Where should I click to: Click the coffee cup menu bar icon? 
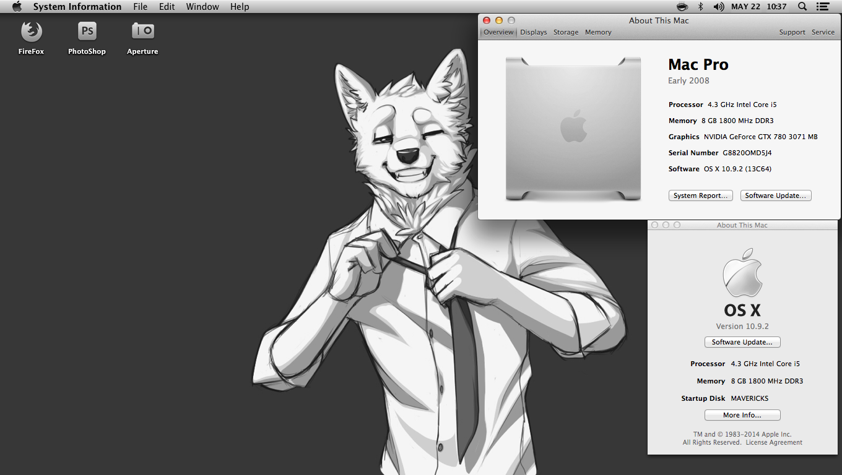tap(682, 7)
